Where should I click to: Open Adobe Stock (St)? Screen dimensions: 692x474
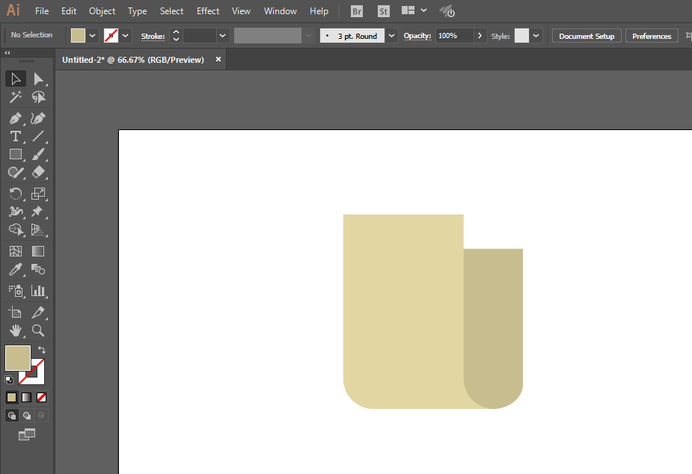(x=383, y=11)
